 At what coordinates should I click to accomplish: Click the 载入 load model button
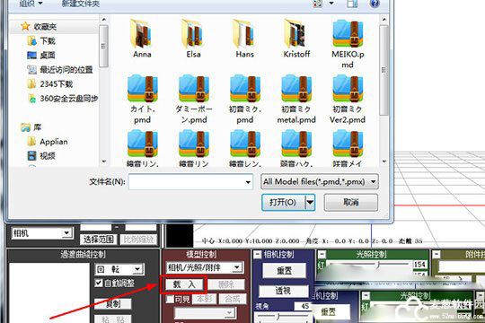coord(184,284)
